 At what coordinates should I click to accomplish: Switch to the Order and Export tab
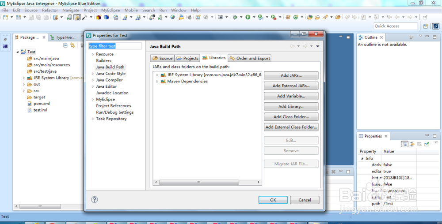250,58
